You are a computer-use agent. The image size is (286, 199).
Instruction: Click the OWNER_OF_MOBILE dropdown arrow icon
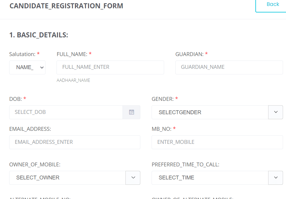tap(133, 178)
